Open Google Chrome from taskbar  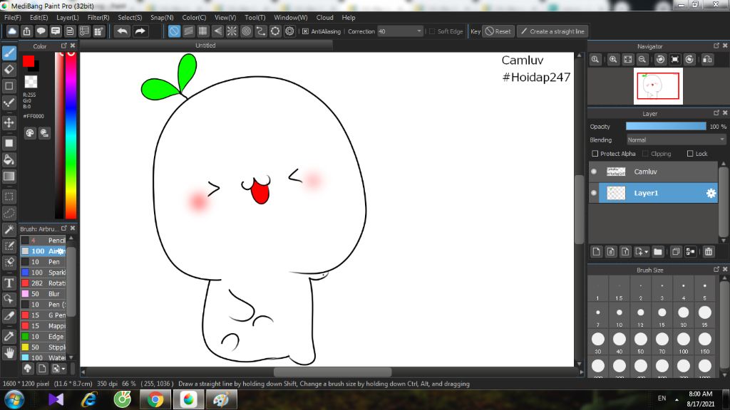click(155, 400)
